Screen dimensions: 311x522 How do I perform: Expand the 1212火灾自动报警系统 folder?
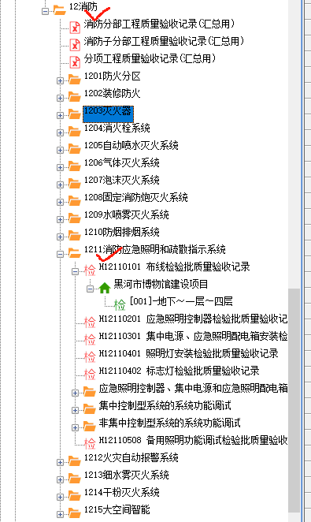click(60, 462)
